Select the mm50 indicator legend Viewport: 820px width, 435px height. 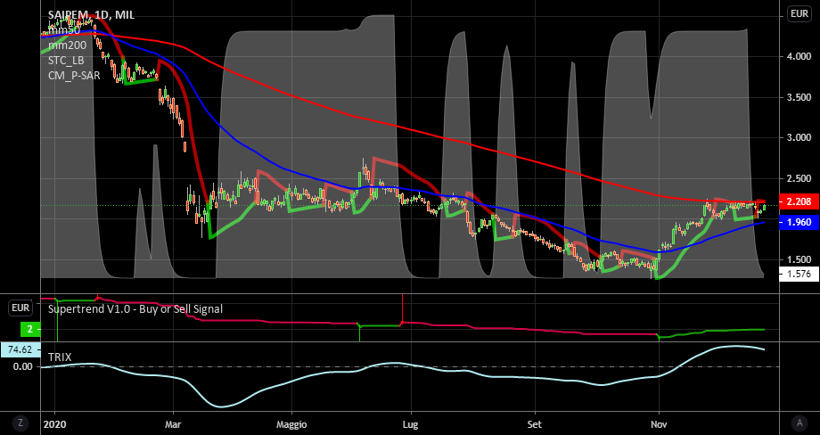click(64, 30)
